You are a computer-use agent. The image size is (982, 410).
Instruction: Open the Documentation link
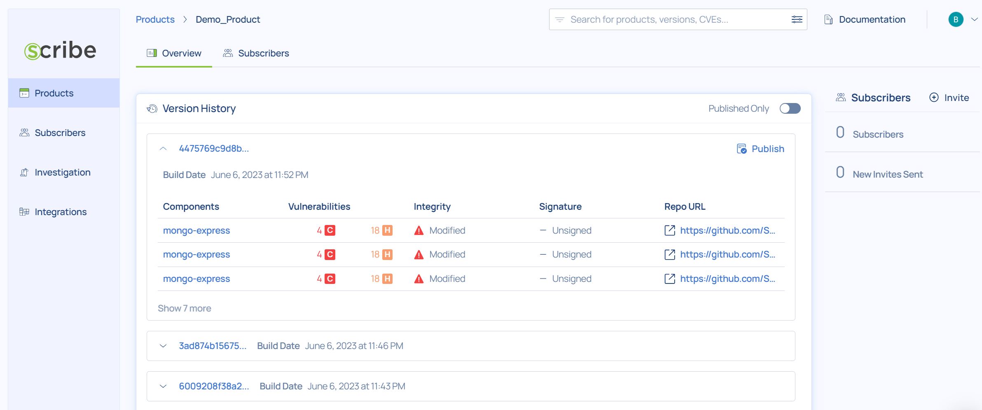(x=865, y=19)
